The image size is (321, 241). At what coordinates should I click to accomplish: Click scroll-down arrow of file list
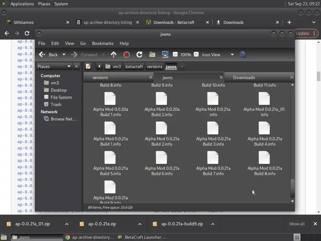[x=292, y=201]
